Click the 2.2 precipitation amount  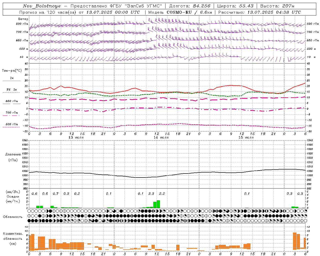click(x=162, y=194)
